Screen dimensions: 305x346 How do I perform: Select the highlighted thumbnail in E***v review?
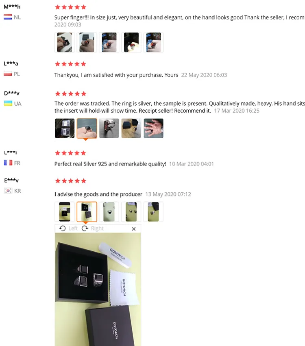click(x=87, y=211)
